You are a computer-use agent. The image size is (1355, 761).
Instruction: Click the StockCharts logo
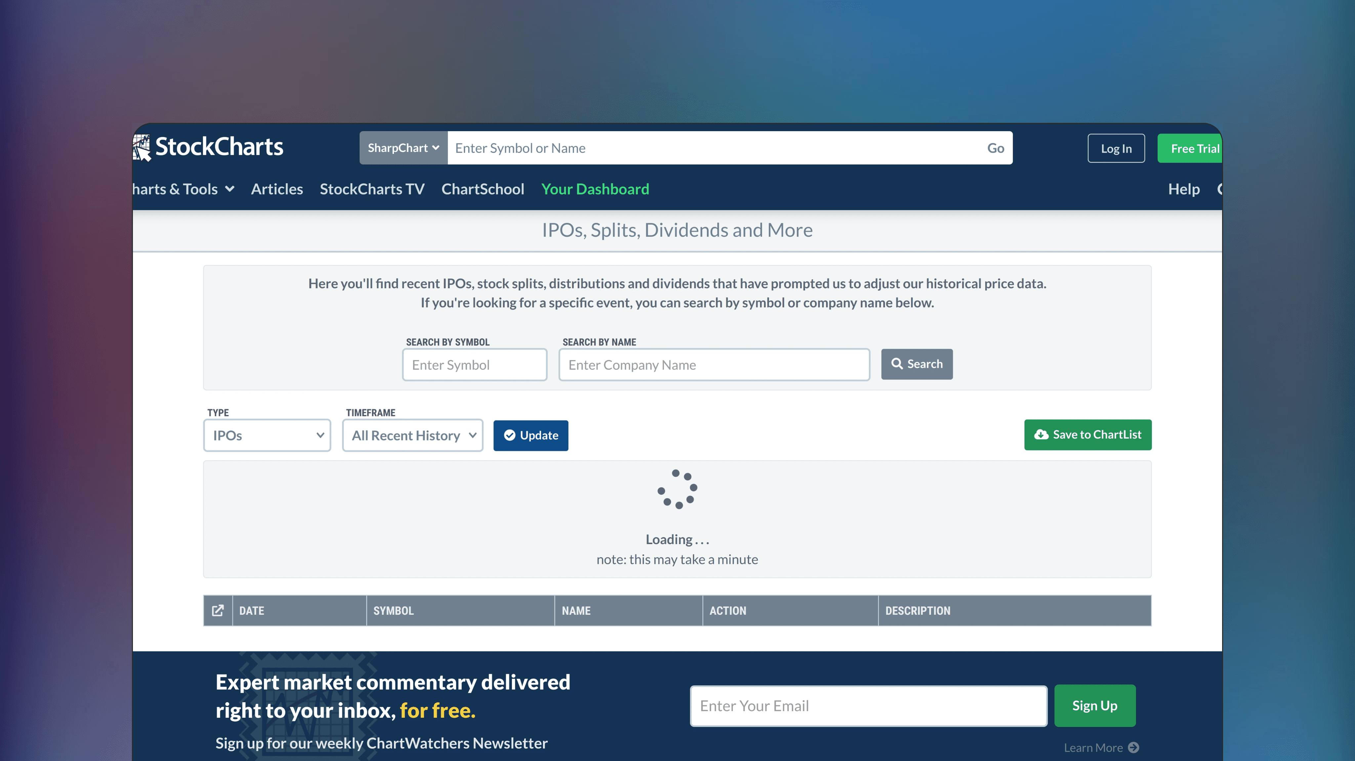(207, 147)
